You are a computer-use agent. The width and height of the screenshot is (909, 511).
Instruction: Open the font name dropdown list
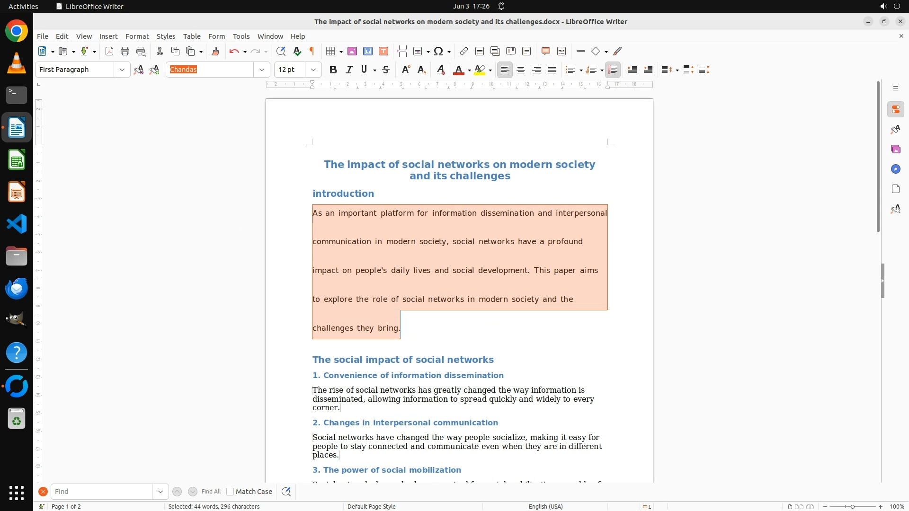[x=262, y=70]
